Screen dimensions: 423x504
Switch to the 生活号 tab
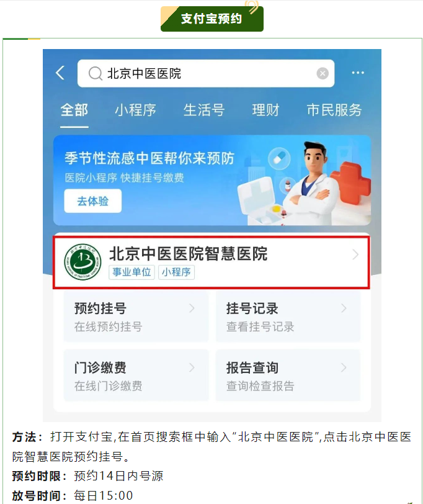[x=204, y=110]
